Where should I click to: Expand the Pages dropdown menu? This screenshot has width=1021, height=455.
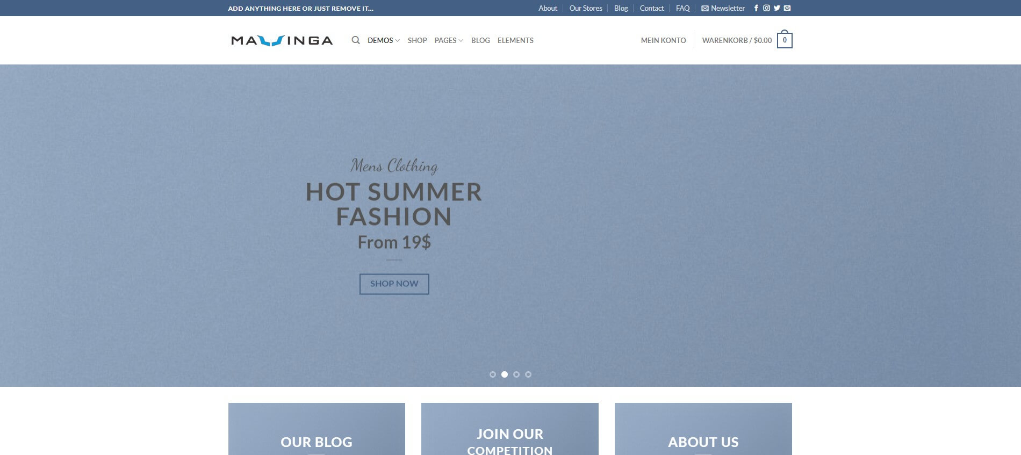[x=449, y=40]
